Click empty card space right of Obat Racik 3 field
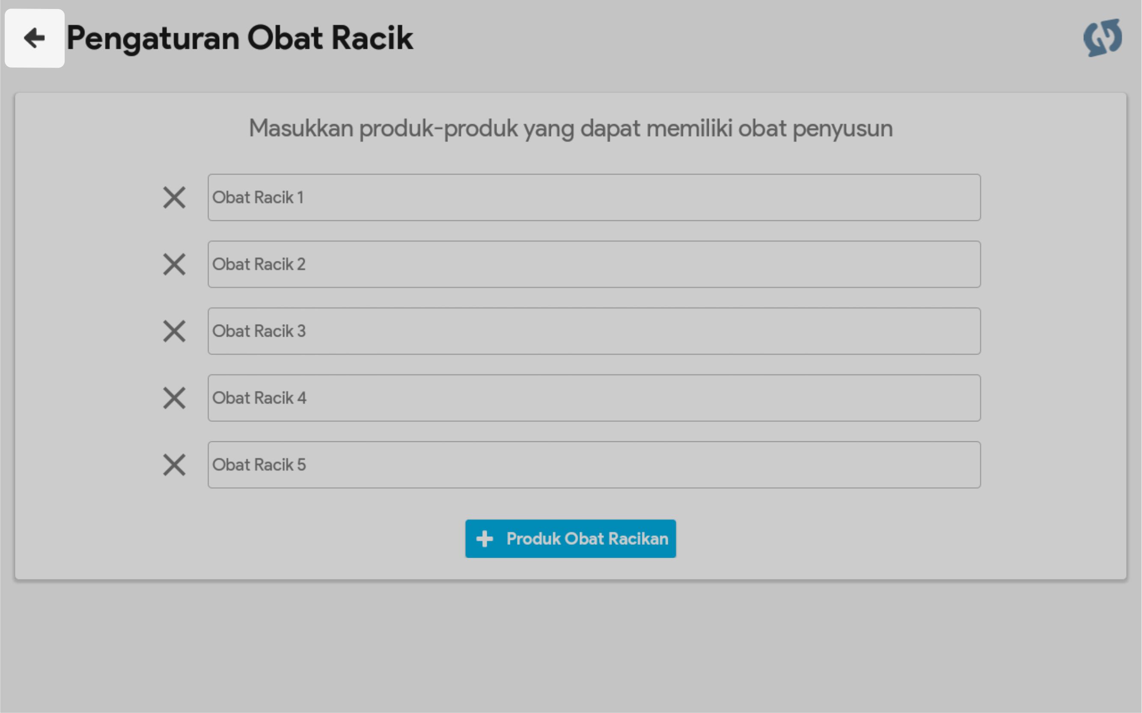 (x=1053, y=331)
